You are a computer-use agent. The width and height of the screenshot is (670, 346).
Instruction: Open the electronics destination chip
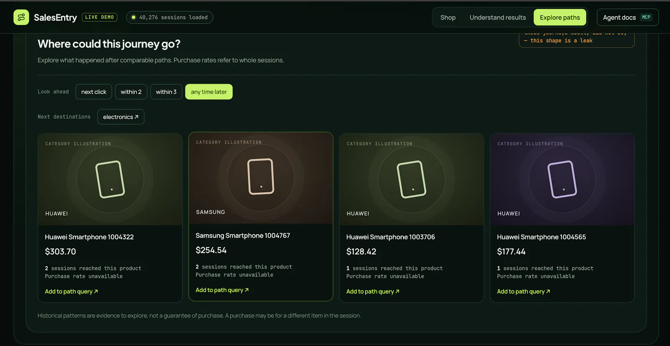(x=121, y=117)
